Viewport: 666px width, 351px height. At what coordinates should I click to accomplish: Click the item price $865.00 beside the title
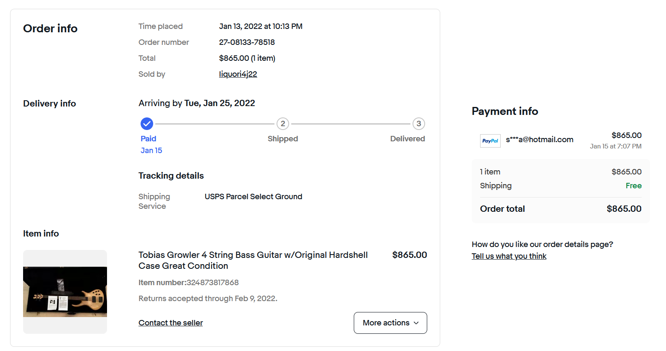coord(410,255)
